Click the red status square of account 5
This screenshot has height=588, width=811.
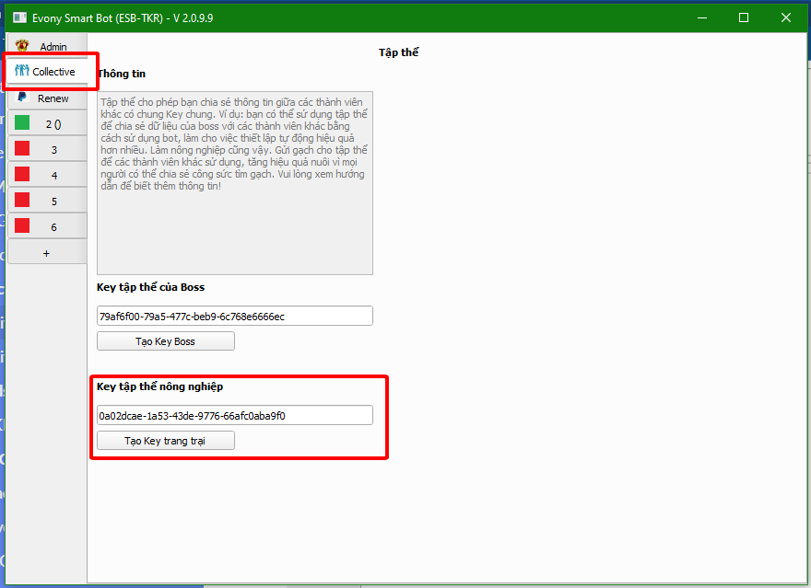pos(22,200)
